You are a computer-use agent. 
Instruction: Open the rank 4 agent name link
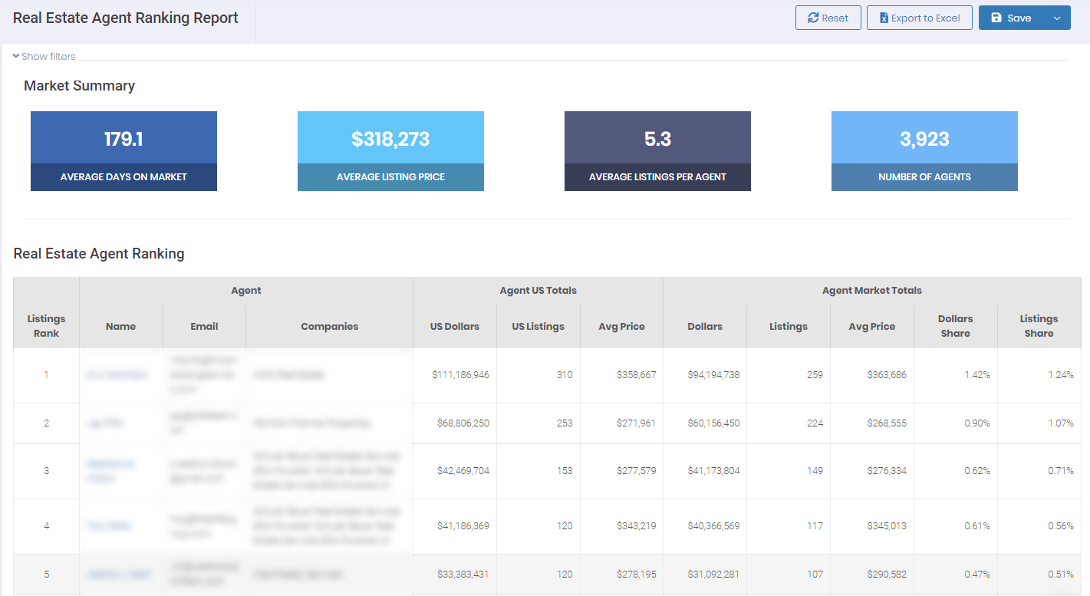(x=109, y=526)
